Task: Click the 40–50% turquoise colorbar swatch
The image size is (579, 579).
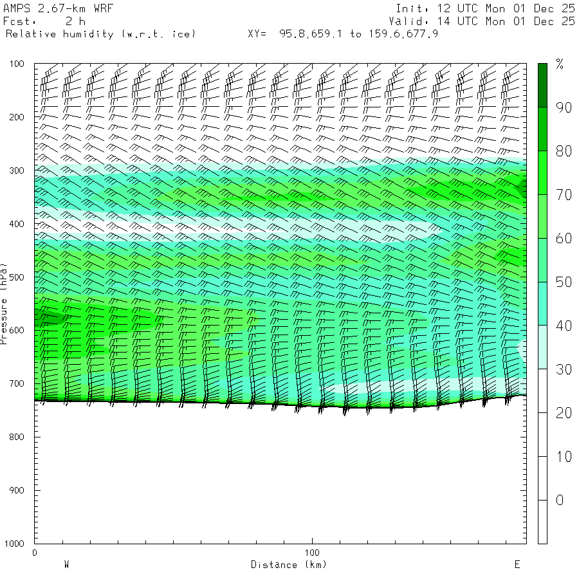Action: [x=542, y=304]
